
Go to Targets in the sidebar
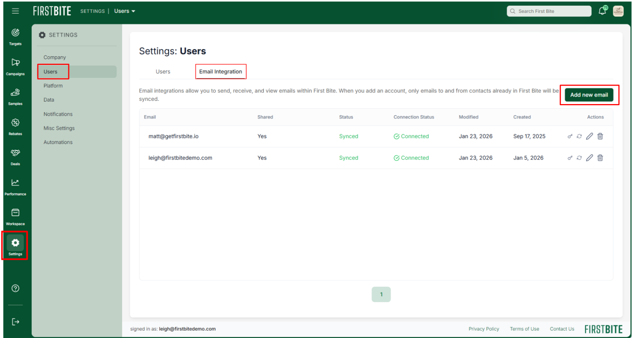pyautogui.click(x=15, y=37)
